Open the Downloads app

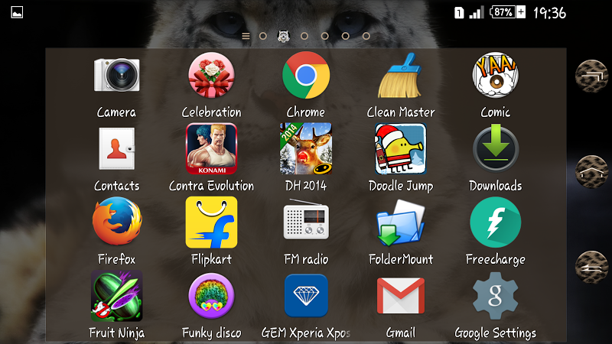(495, 148)
